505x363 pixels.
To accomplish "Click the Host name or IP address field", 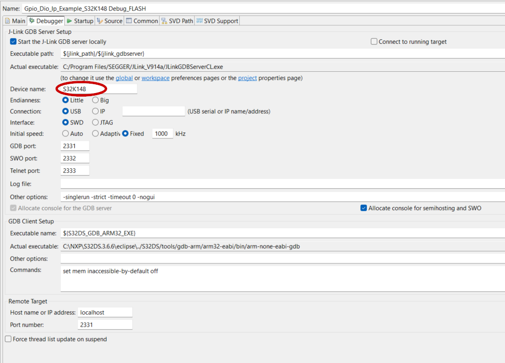I will pyautogui.click(x=105, y=312).
